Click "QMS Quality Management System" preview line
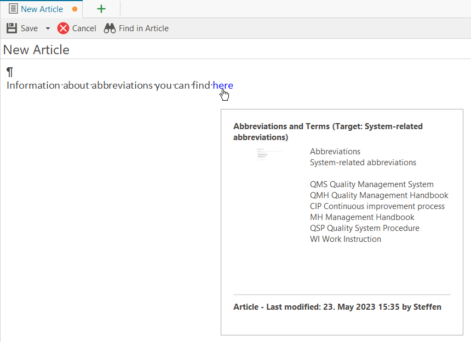 pos(371,184)
